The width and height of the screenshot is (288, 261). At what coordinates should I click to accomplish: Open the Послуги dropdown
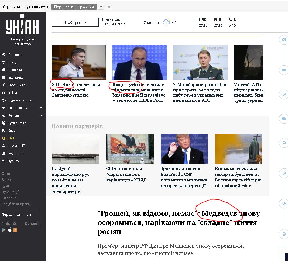75,22
